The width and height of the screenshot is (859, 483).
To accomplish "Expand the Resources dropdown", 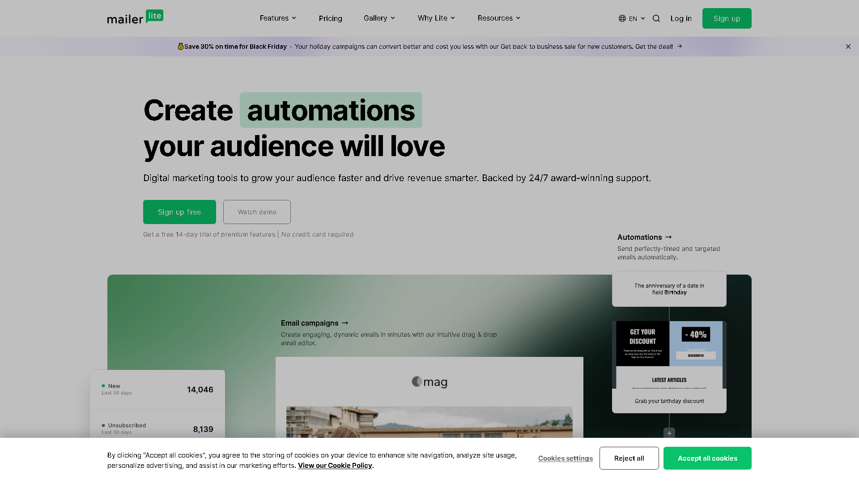I will [x=498, y=18].
